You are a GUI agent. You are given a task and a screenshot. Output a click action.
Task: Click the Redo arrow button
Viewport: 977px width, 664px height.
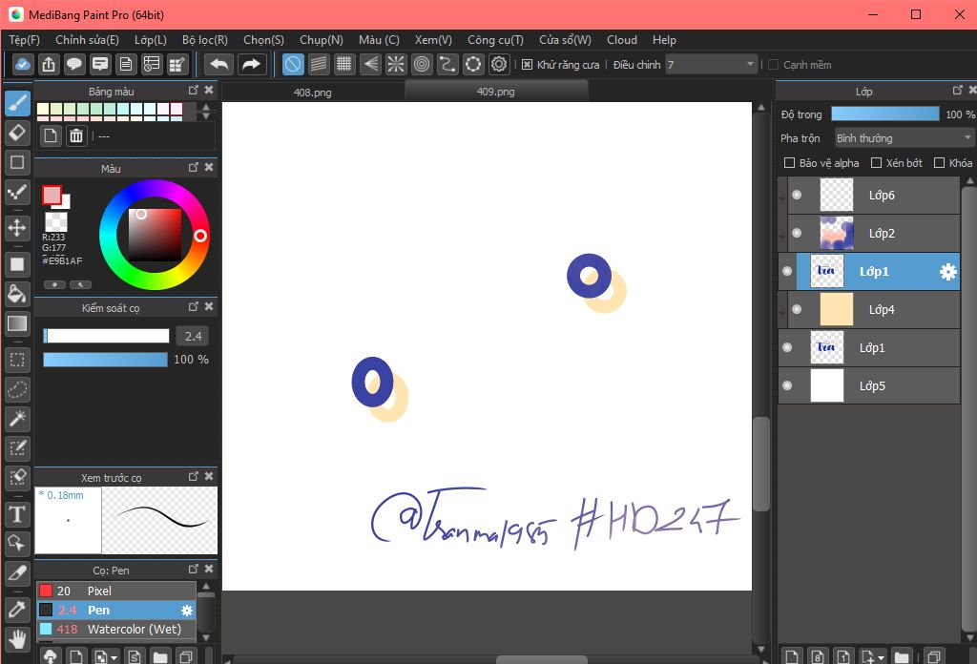pos(251,64)
